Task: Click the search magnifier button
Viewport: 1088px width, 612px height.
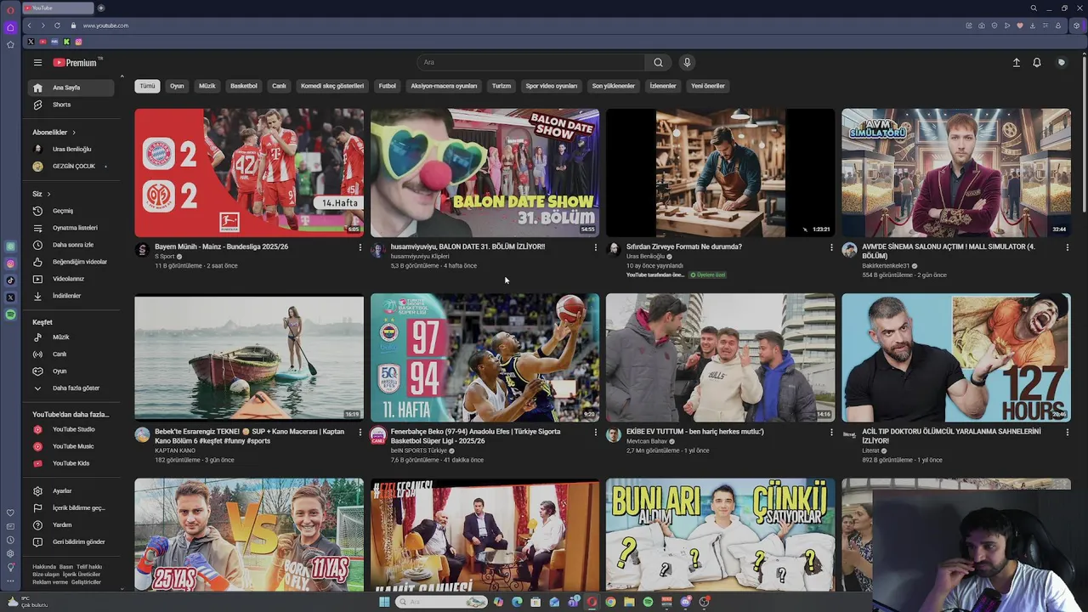Action: pos(658,62)
